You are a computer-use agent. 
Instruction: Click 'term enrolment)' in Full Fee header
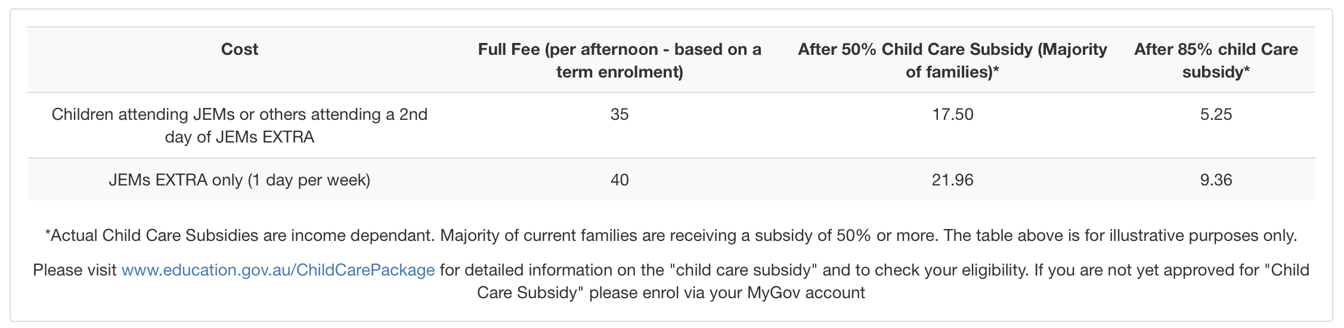620,72
